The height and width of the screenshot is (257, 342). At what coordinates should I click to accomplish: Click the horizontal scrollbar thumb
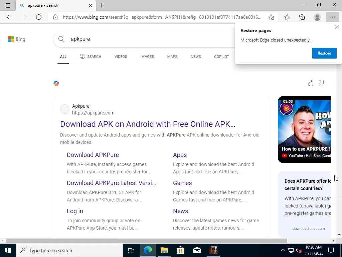point(146,241)
